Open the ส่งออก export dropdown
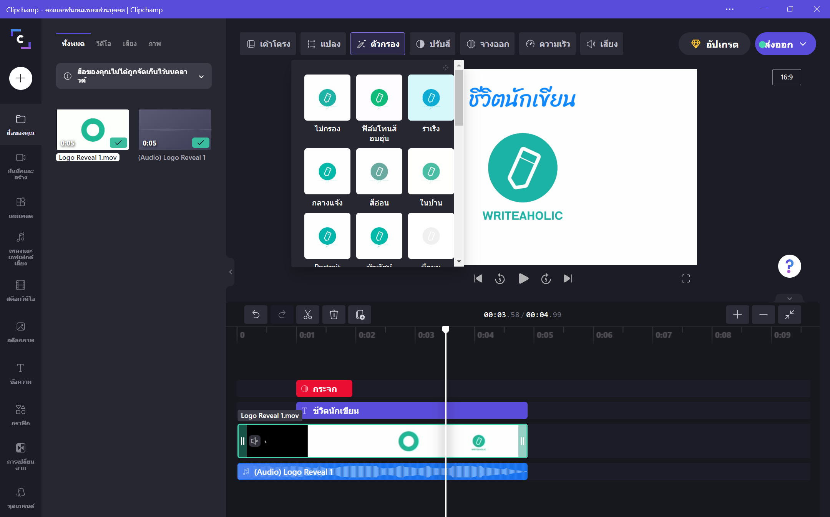Image resolution: width=830 pixels, height=517 pixels. tap(803, 44)
